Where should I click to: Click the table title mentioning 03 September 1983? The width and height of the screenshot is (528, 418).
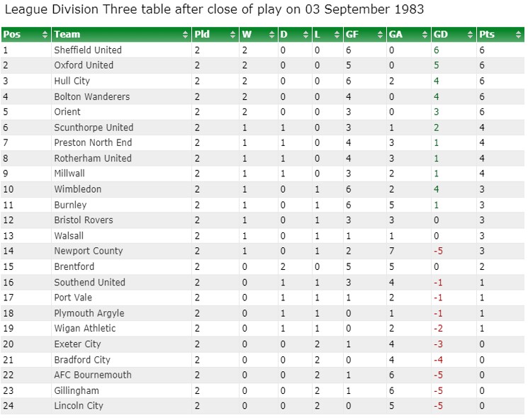pos(215,10)
